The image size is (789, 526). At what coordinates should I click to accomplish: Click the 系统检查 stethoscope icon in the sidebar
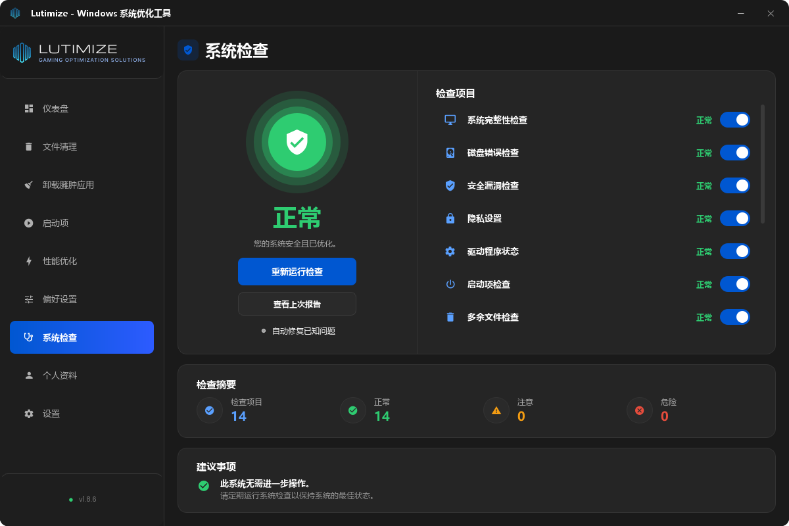point(29,337)
